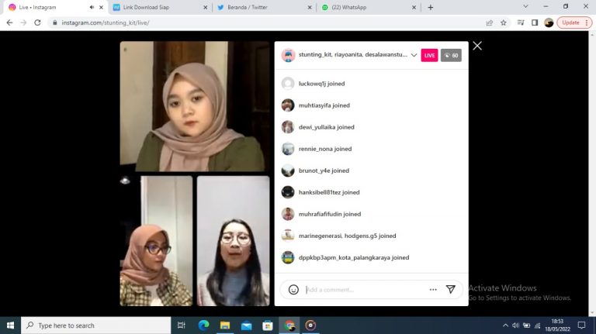Open Task View in taskbar
Image resolution: width=596 pixels, height=334 pixels.
(x=182, y=325)
